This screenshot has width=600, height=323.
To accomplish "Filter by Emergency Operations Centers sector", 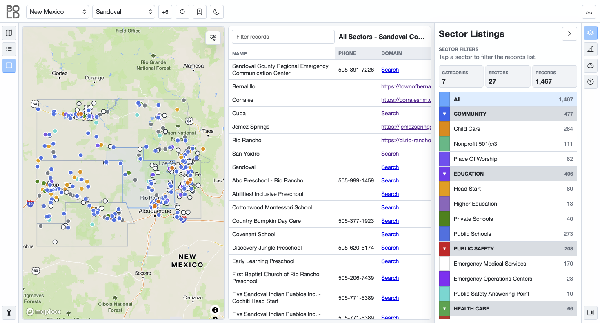I will tap(508, 279).
